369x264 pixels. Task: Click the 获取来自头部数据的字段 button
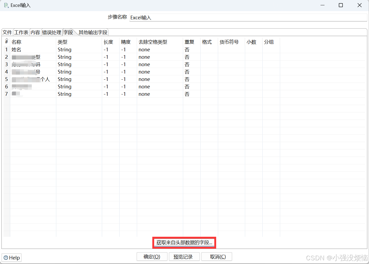pos(184,242)
